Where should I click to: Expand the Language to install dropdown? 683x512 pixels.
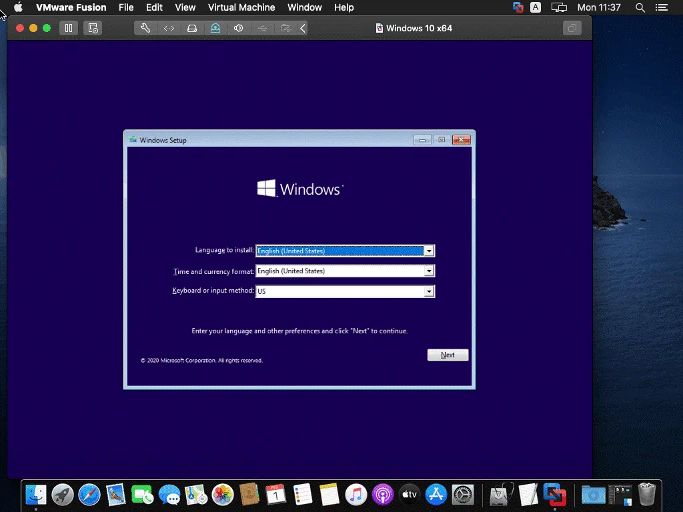click(x=429, y=251)
